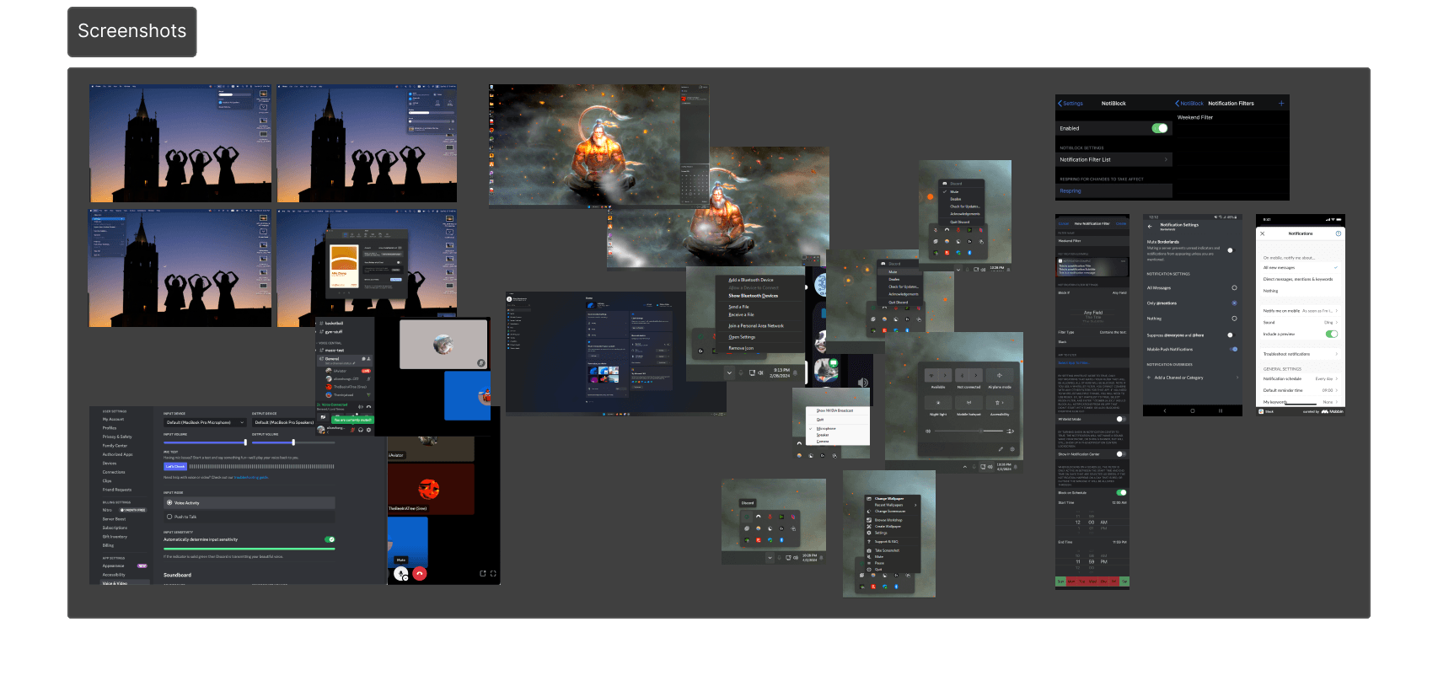Adjust the volume slider in quick settings
Screen dimensions: 1438x686
pyautogui.click(x=969, y=431)
